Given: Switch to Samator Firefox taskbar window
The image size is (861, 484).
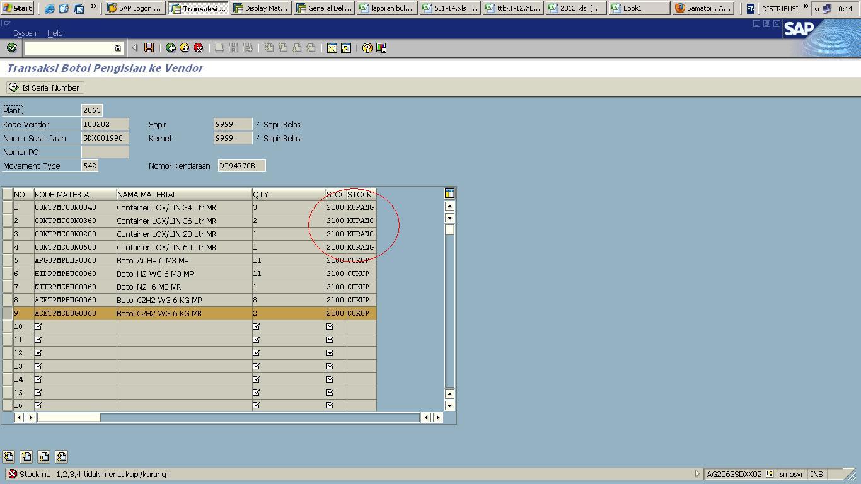Looking at the screenshot, I should pos(702,8).
